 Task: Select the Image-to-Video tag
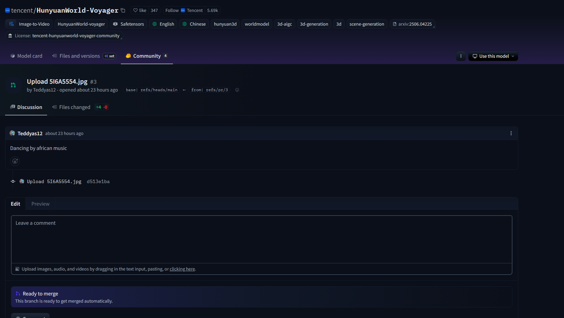pyautogui.click(x=29, y=24)
